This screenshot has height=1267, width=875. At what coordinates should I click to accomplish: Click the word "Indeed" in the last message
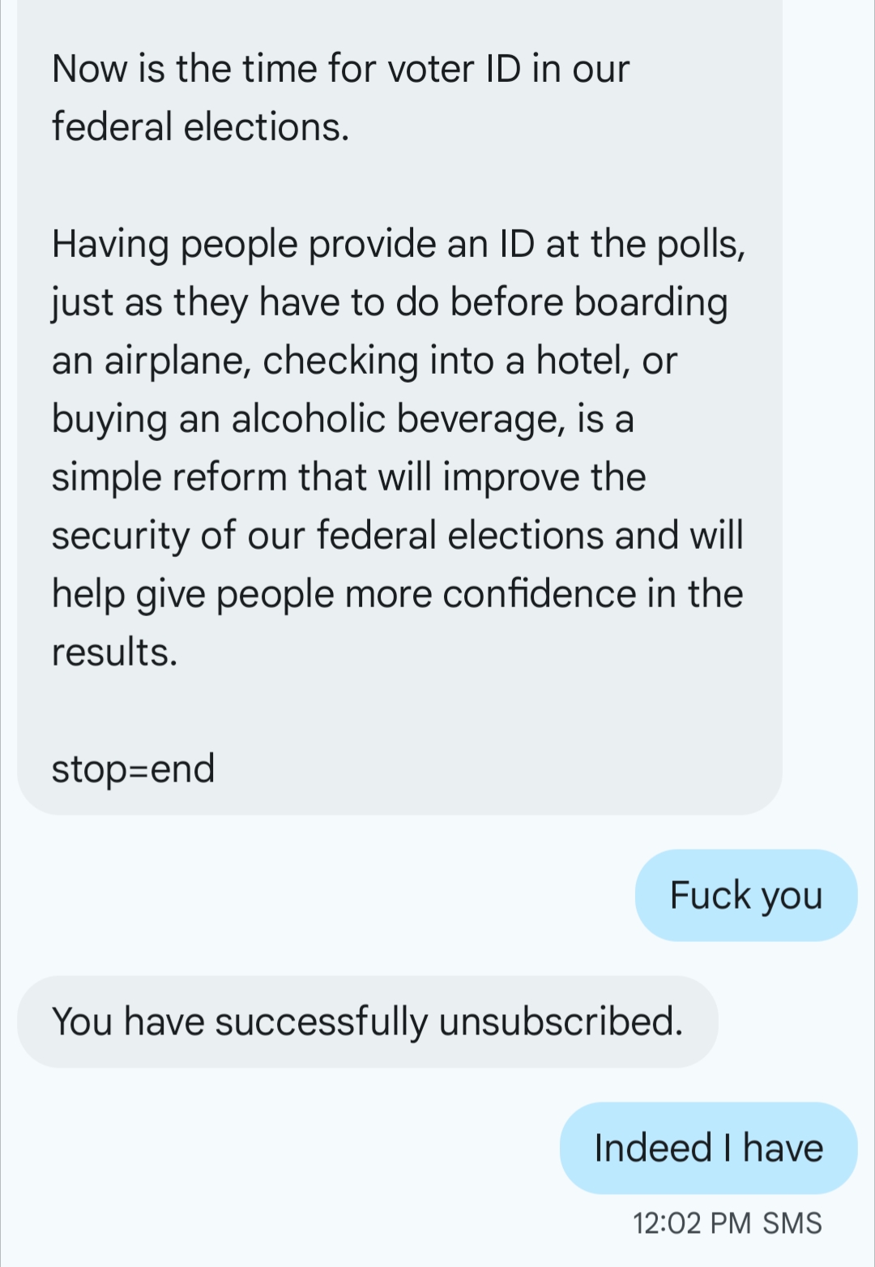(x=652, y=1148)
